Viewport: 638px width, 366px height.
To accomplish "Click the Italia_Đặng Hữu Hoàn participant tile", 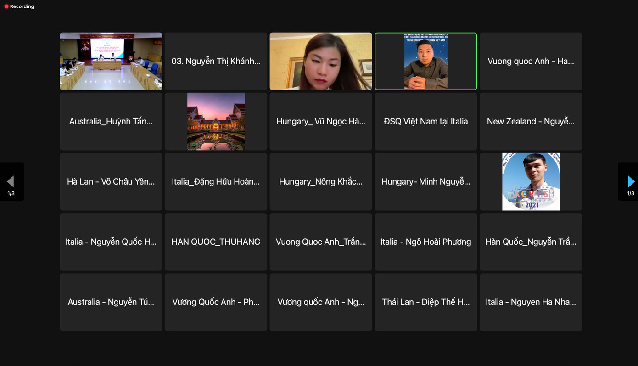I will tap(216, 181).
